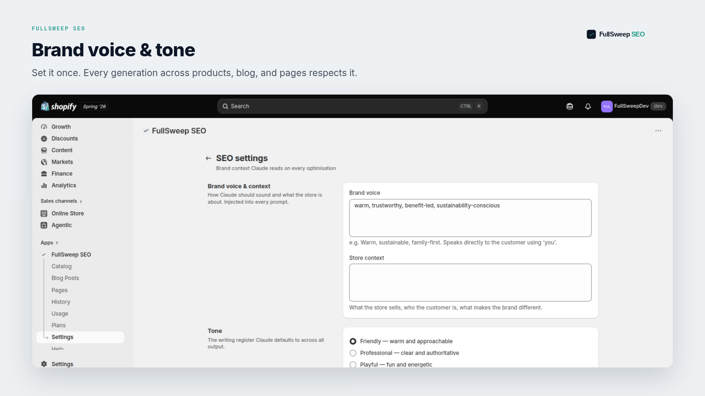Click the Finance bank icon
Screen dimensions: 705x396
pos(44,174)
